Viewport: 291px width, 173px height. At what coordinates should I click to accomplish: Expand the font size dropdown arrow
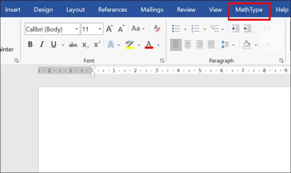tap(100, 29)
